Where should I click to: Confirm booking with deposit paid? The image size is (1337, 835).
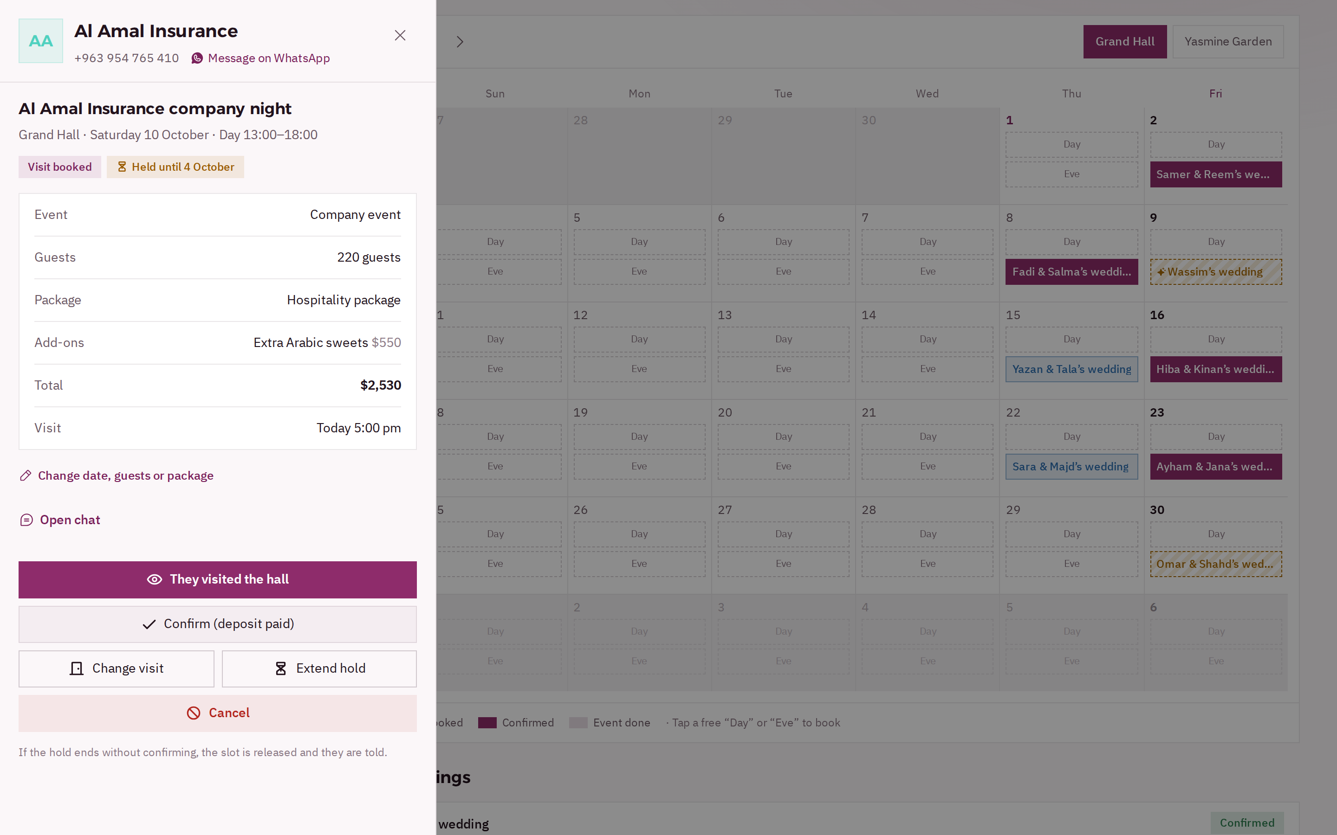coord(218,624)
